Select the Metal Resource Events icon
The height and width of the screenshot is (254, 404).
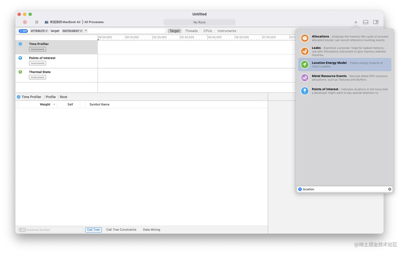[x=305, y=78]
